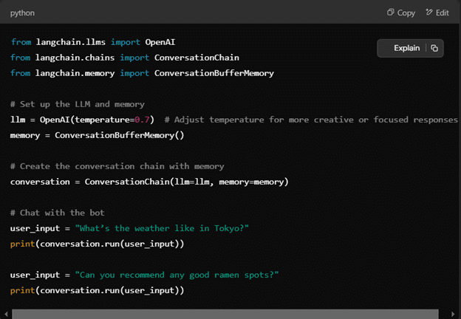
Task: Click the last print(conversation.run(user_input)) line
Action: pos(97,290)
